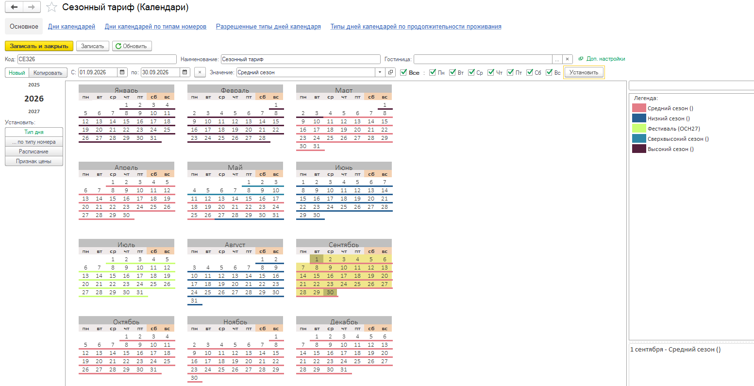Uncheck the Сб weekday checkbox
754x386 pixels.
(x=530, y=72)
